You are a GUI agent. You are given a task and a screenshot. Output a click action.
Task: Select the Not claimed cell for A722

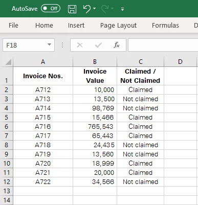(141, 182)
